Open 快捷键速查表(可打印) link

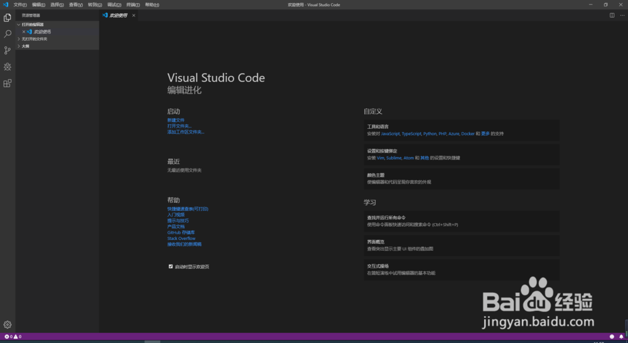188,209
